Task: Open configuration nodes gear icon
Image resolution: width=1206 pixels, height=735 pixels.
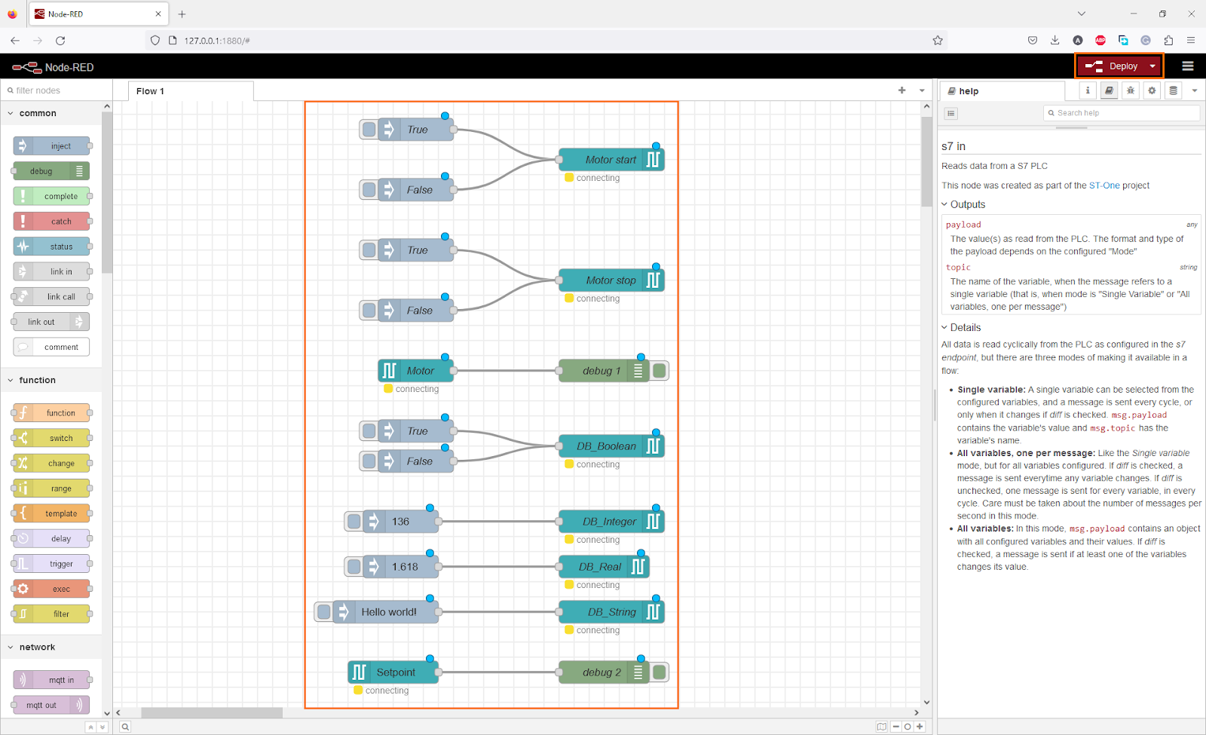Action: [x=1152, y=90]
